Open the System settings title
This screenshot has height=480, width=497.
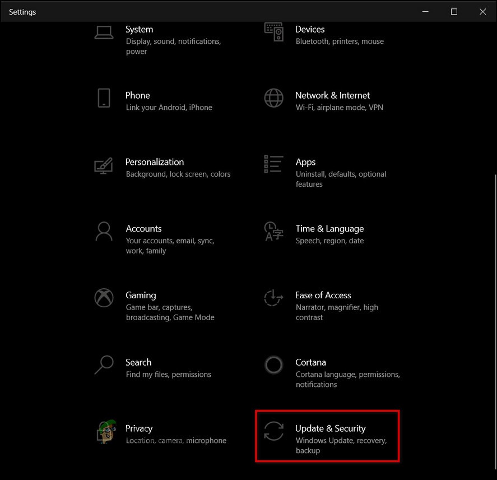139,30
